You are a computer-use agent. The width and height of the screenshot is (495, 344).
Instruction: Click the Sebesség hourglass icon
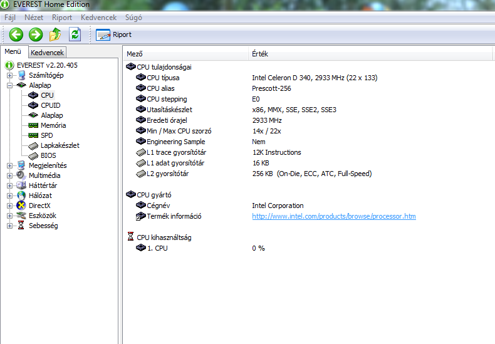click(x=21, y=226)
